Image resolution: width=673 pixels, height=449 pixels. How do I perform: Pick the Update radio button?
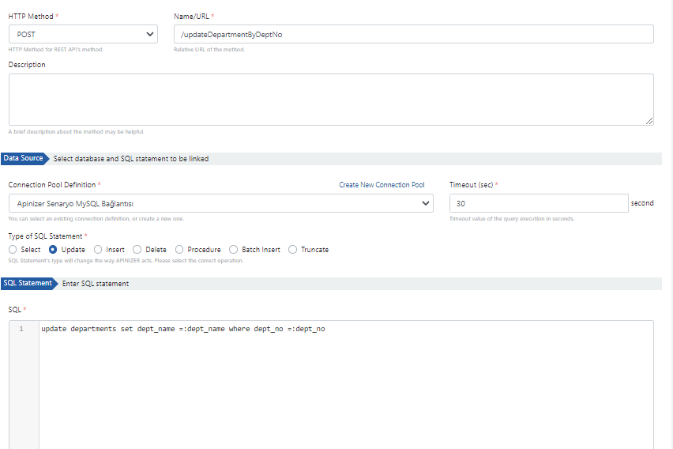click(x=54, y=250)
